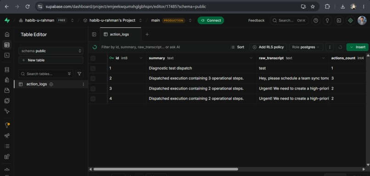370x176 pixels.
Task: Open the Feedback link
Action: (x=256, y=21)
